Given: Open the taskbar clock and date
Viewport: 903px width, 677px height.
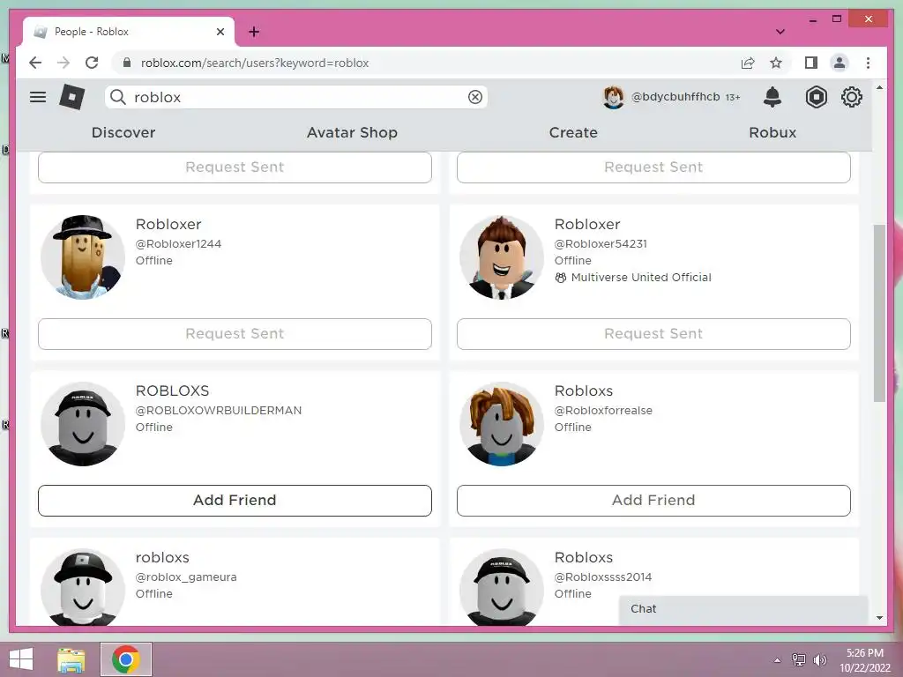Looking at the screenshot, I should pyautogui.click(x=864, y=660).
